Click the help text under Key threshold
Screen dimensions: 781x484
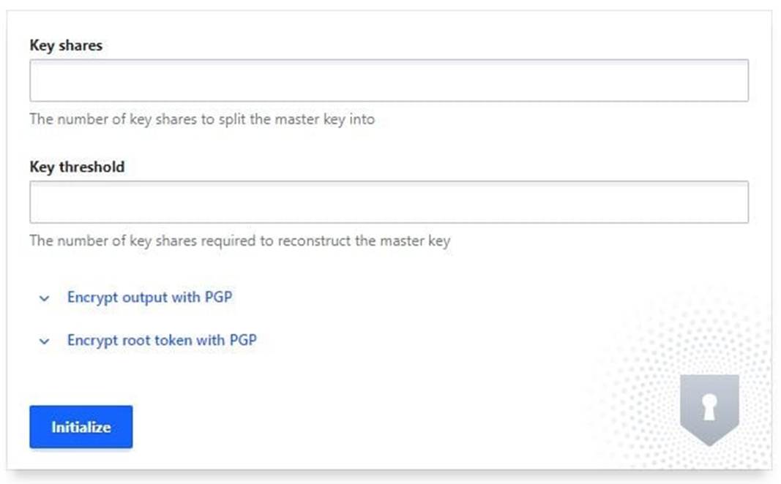pyautogui.click(x=239, y=241)
